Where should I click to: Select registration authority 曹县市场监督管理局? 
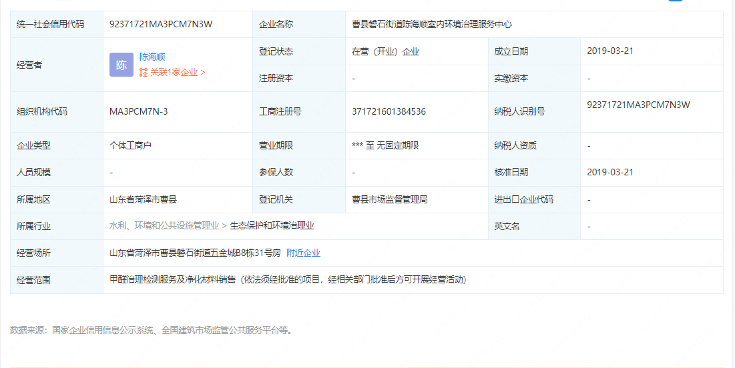[x=390, y=199]
